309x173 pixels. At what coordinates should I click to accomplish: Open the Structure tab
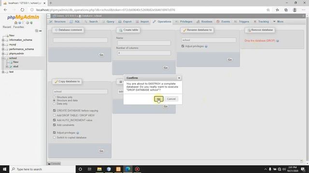(x=57, y=22)
